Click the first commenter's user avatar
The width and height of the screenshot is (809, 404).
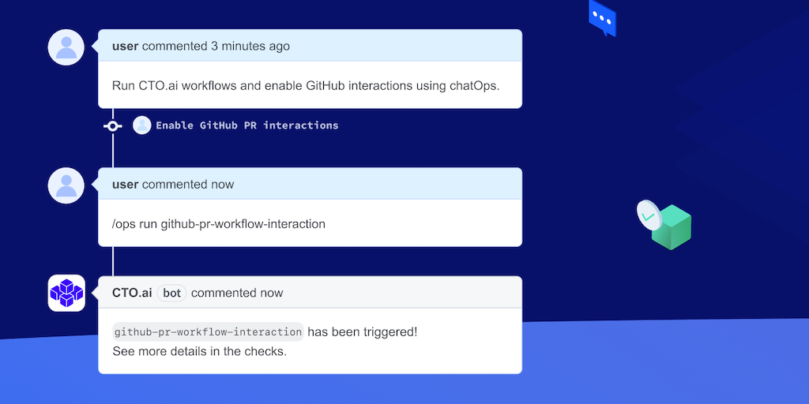(66, 47)
